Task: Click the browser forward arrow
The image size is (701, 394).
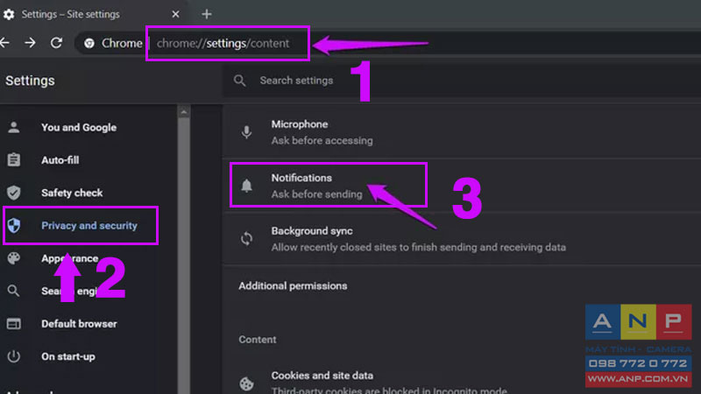Action: click(x=30, y=43)
